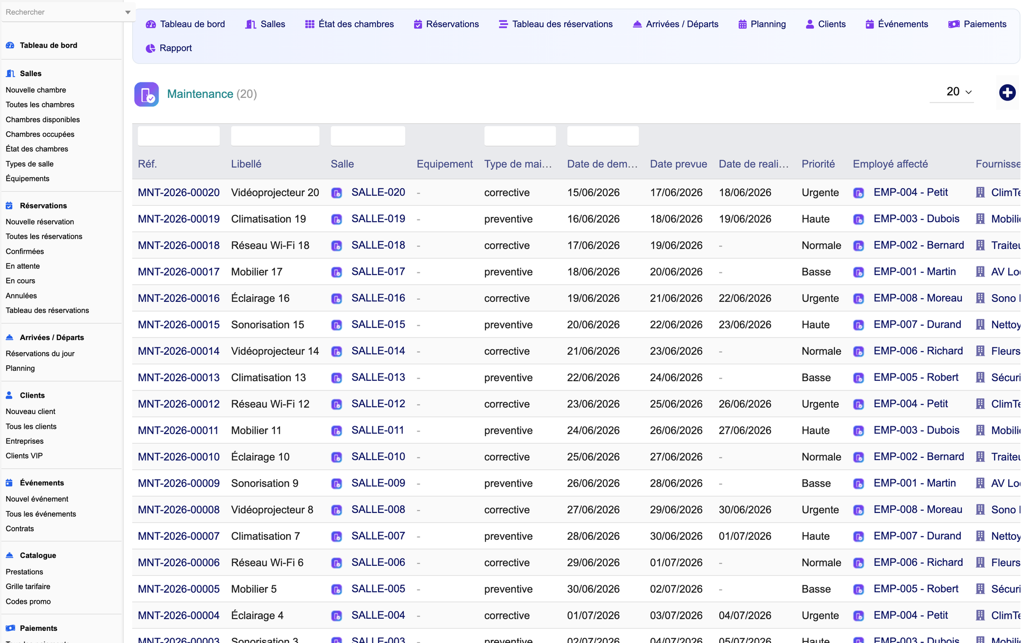1029x643 pixels.
Task: Open the Réservations top menu tab
Action: click(446, 24)
